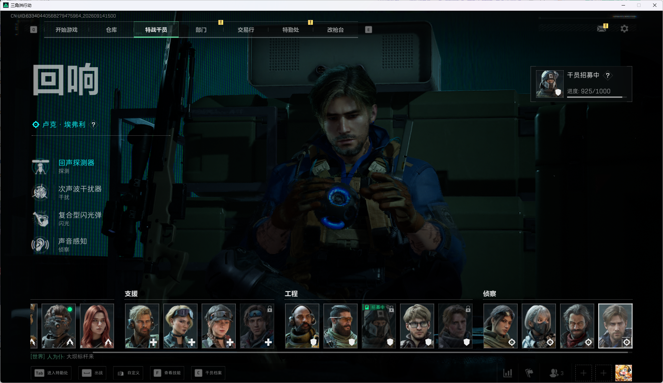
Task: Click the Tab 进入特勤处 button
Action: 51,373
